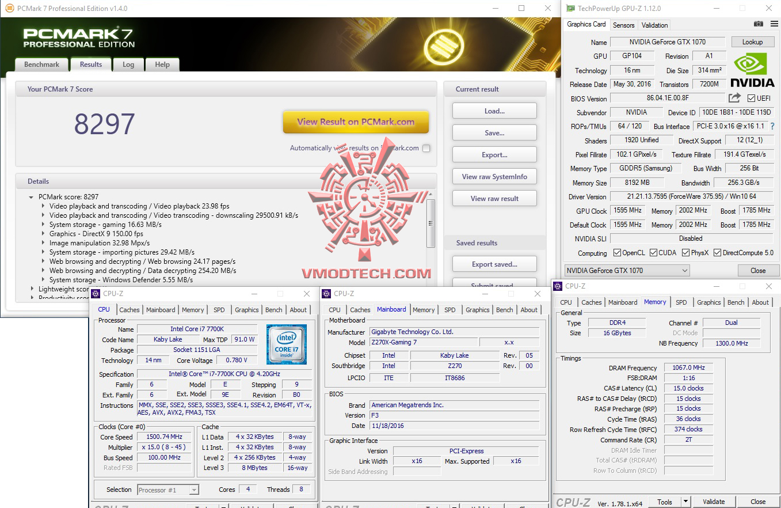Switch to the PCMark Benchmark tab
Image resolution: width=781 pixels, height=508 pixels.
[41, 65]
